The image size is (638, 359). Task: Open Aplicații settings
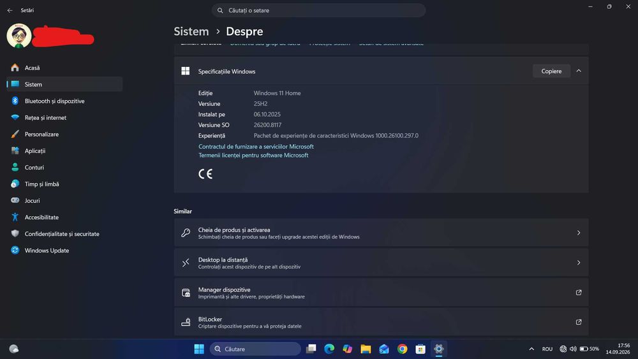tap(64, 151)
